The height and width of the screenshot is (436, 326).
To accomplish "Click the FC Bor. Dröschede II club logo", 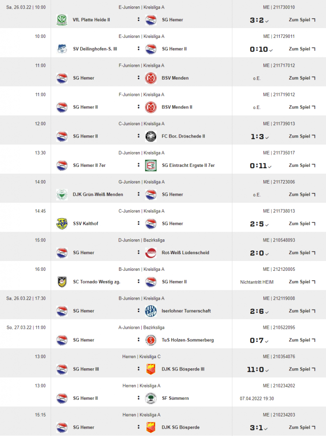I will [151, 136].
